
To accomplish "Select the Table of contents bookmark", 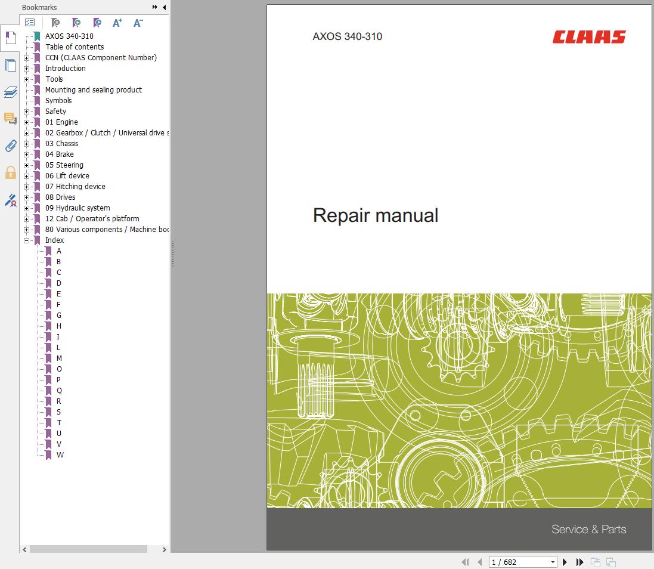I will click(75, 47).
